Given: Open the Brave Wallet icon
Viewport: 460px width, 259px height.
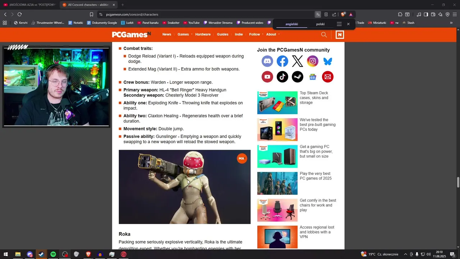Looking at the screenshot, I should [433, 14].
